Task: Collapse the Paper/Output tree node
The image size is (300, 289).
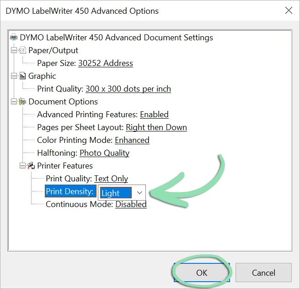Action: pyautogui.click(x=14, y=50)
